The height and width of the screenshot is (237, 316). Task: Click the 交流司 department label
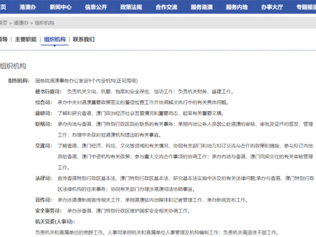tap(43, 146)
